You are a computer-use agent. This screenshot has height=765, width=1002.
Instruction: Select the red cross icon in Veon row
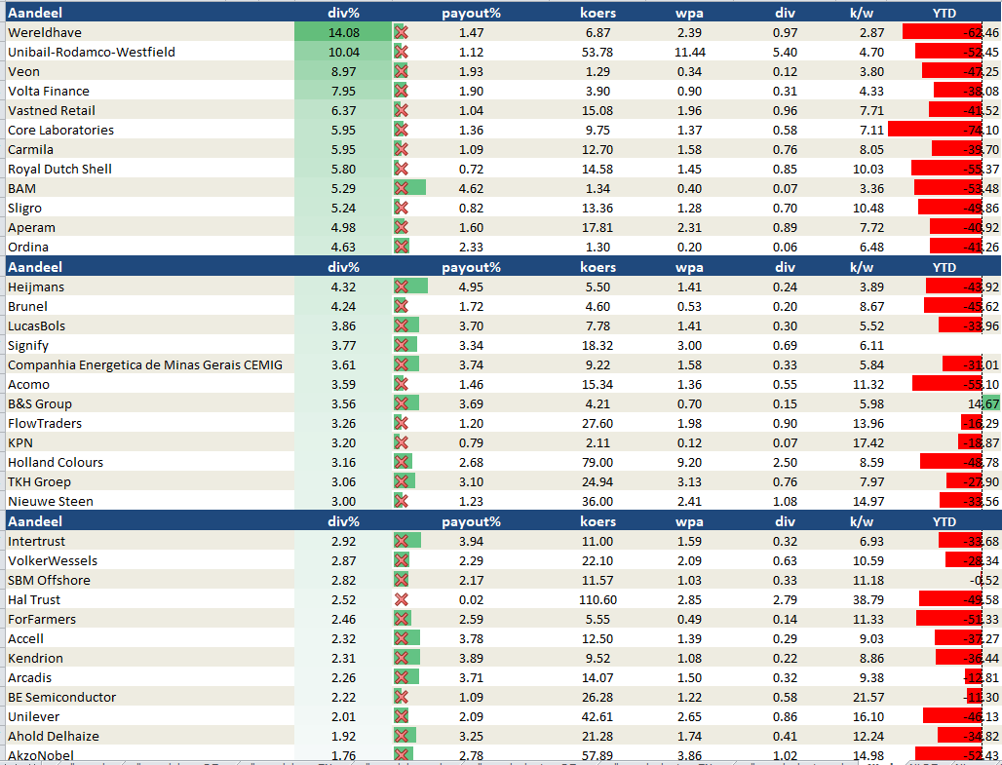click(402, 71)
